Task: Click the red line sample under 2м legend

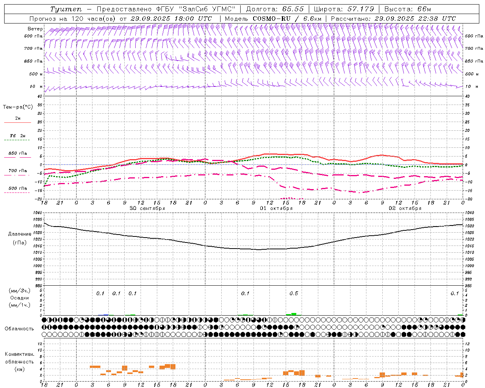Action: click(x=17, y=123)
